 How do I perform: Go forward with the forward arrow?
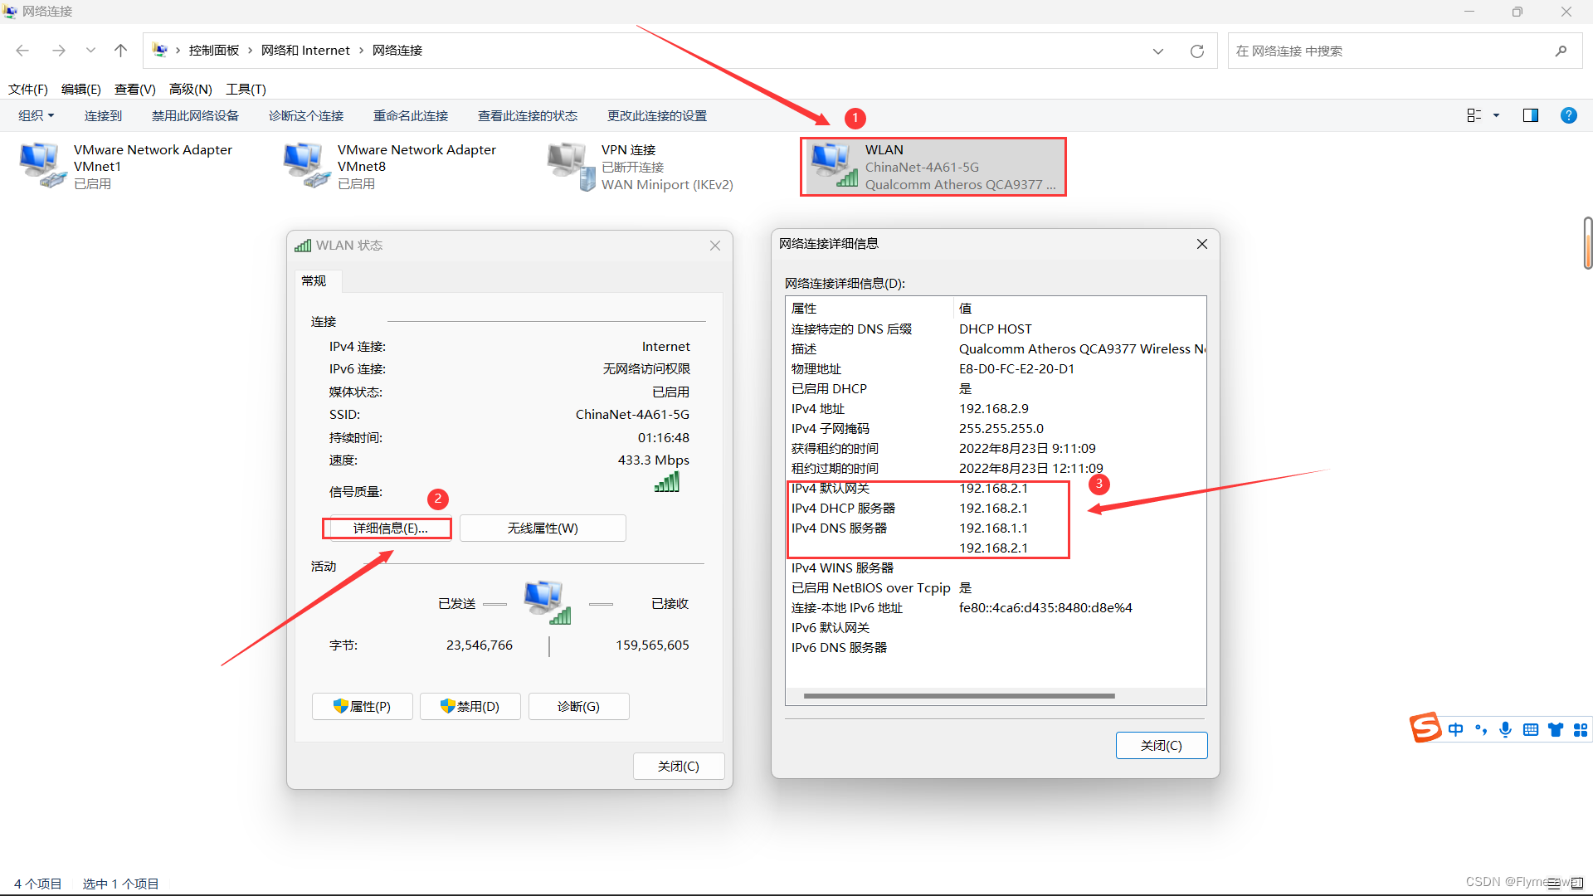(x=59, y=51)
